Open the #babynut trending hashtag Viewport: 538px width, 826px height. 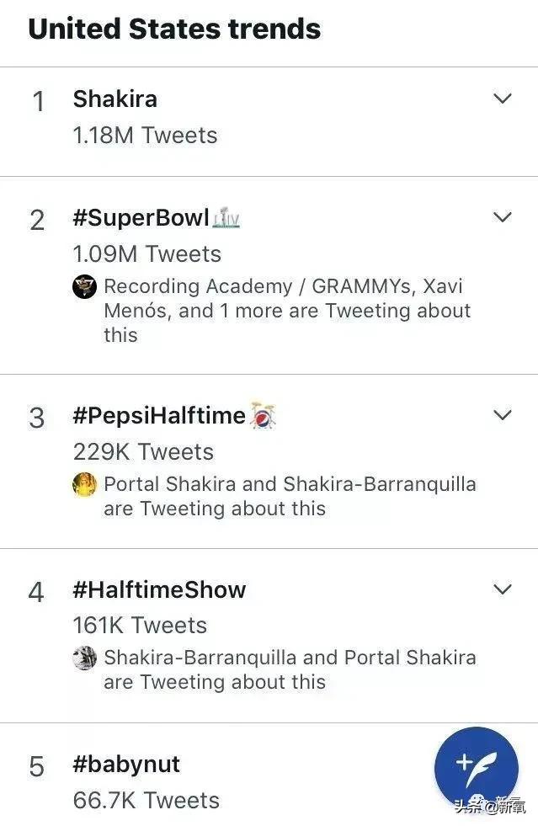pos(126,765)
